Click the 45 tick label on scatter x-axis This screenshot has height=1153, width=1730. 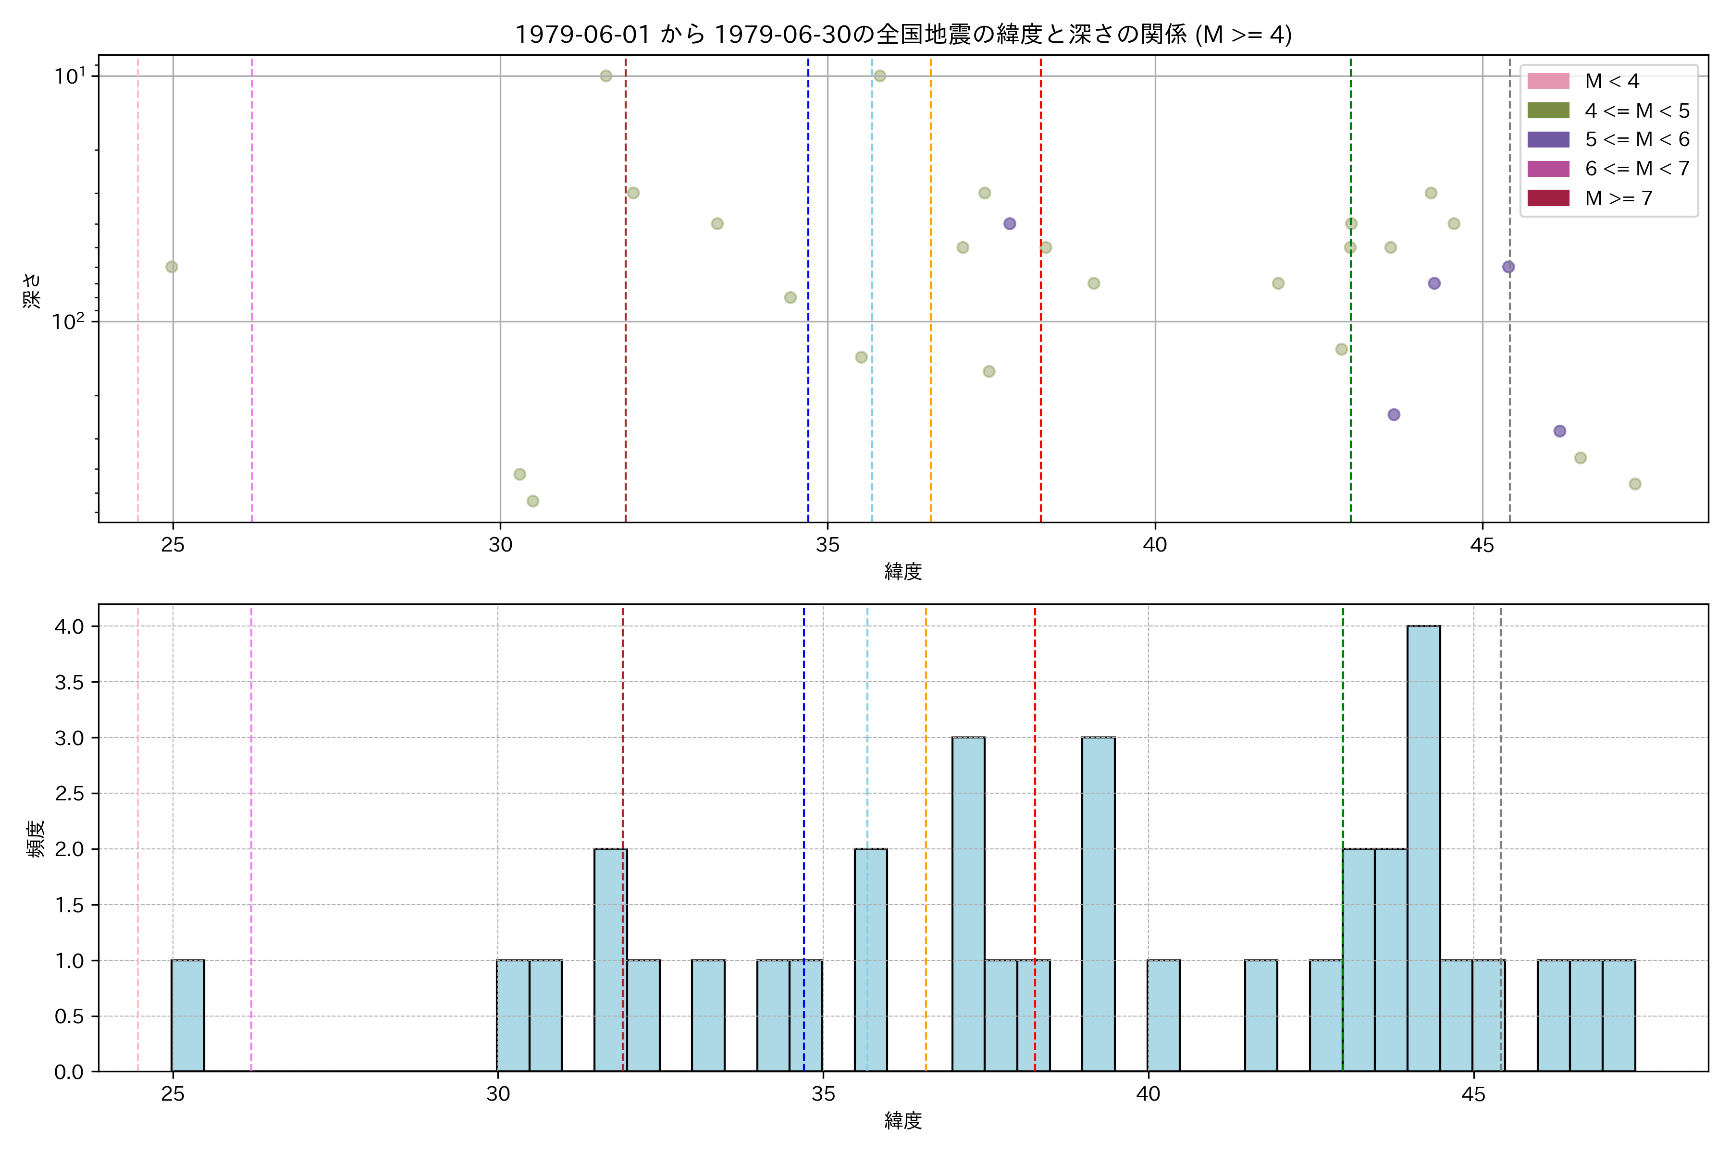[x=1482, y=545]
